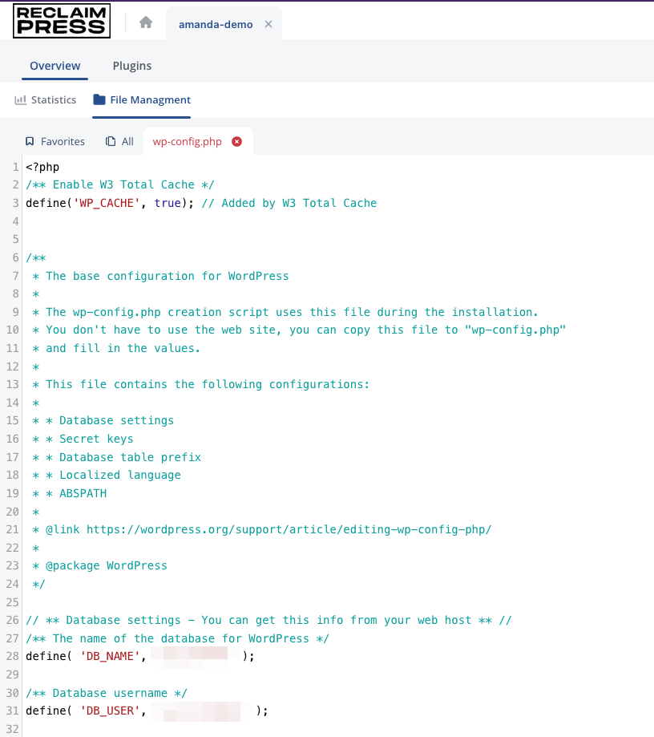
Task: Open the Plugins tab
Action: point(132,66)
